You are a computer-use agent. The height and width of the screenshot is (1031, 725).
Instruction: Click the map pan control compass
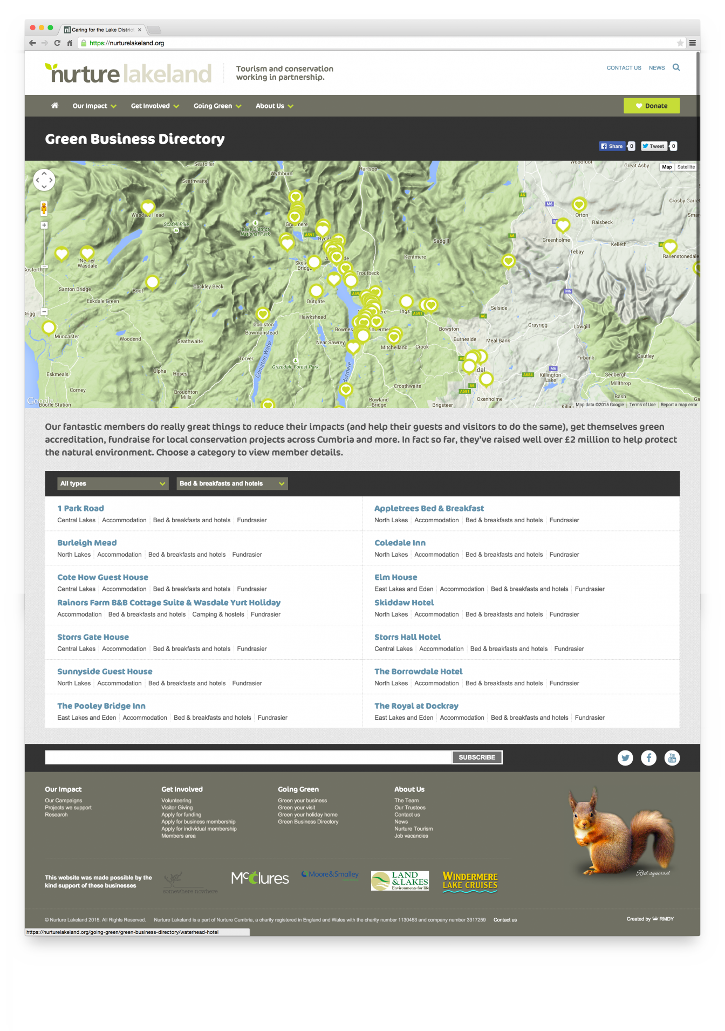click(44, 180)
